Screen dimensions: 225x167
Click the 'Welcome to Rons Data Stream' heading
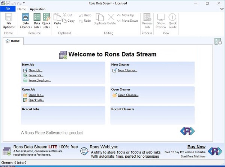pos(112,54)
